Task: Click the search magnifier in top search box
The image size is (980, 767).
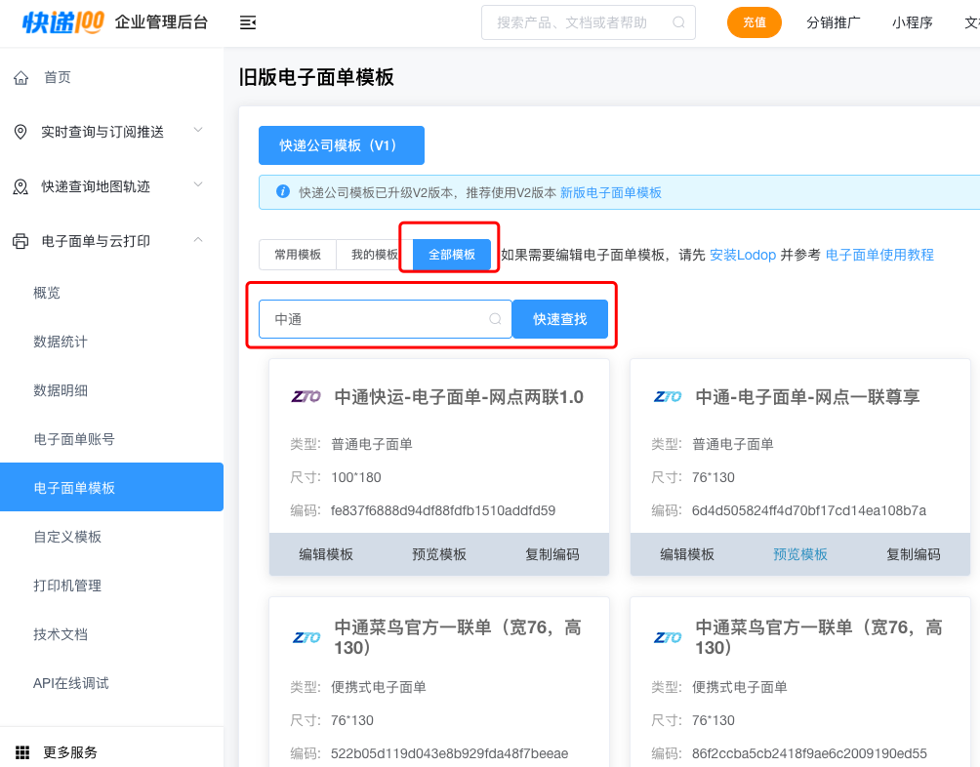Action: coord(678,22)
